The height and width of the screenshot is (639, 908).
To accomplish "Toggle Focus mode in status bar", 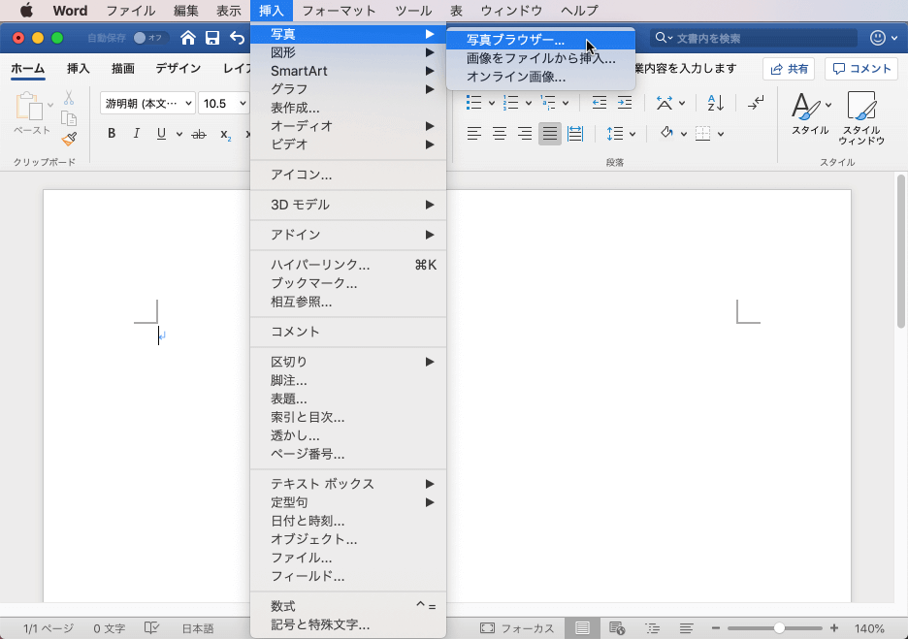I will pos(516,628).
